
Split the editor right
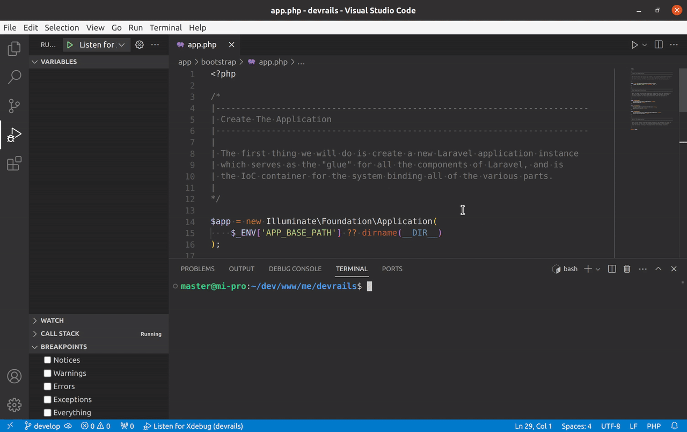point(659,45)
